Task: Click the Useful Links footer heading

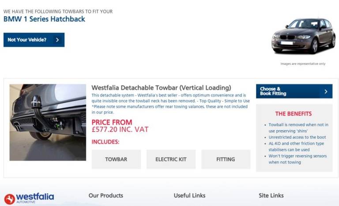Action: (x=189, y=195)
